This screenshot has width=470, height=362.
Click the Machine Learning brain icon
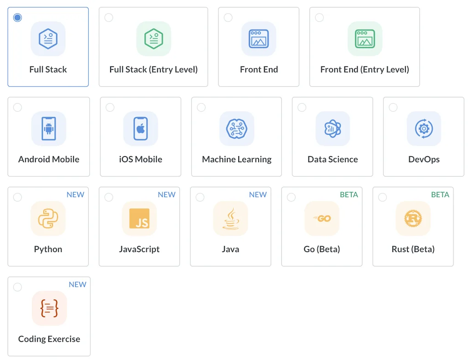237,129
